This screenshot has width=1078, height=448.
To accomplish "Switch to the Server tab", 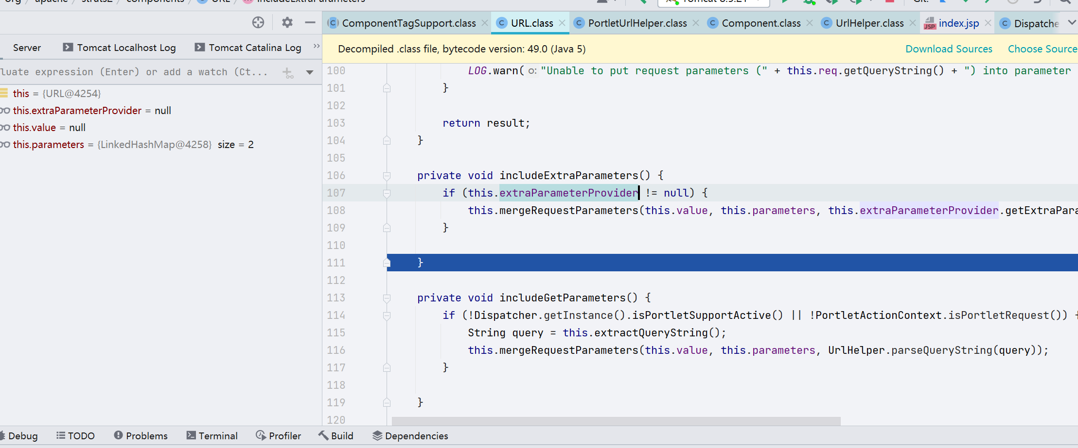I will [27, 48].
